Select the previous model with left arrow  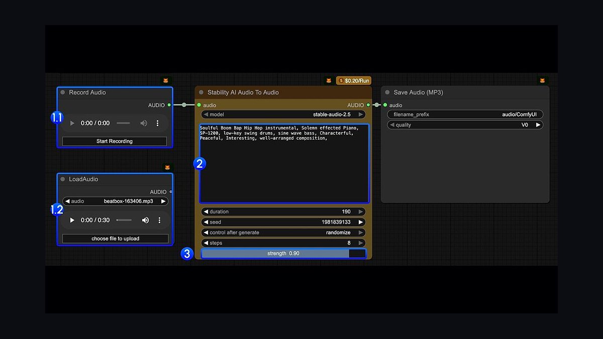[x=206, y=115]
